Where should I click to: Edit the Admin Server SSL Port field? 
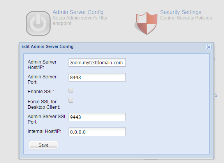pyautogui.click(x=97, y=117)
